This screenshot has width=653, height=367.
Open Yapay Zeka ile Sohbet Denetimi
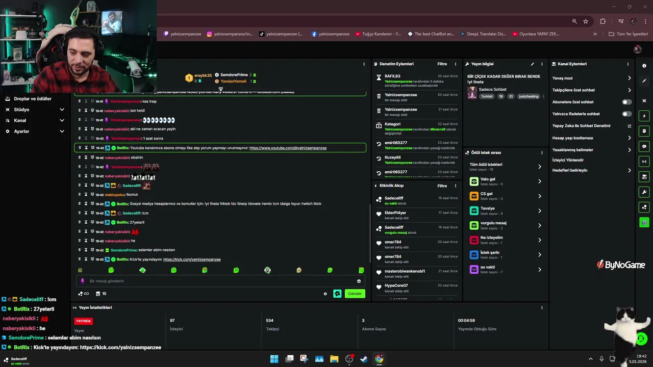point(592,126)
